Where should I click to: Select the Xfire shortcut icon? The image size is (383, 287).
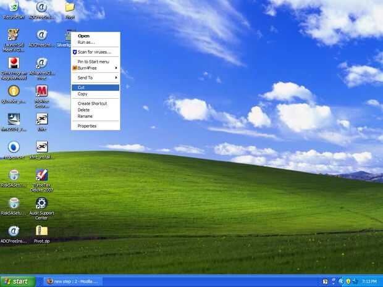pyautogui.click(x=42, y=122)
